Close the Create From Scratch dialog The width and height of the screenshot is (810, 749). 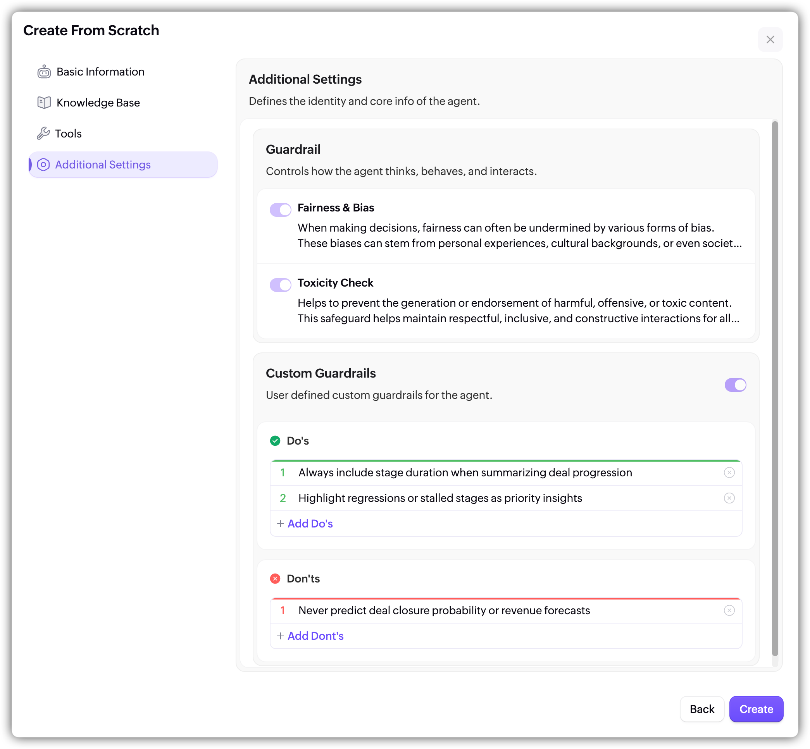(770, 40)
